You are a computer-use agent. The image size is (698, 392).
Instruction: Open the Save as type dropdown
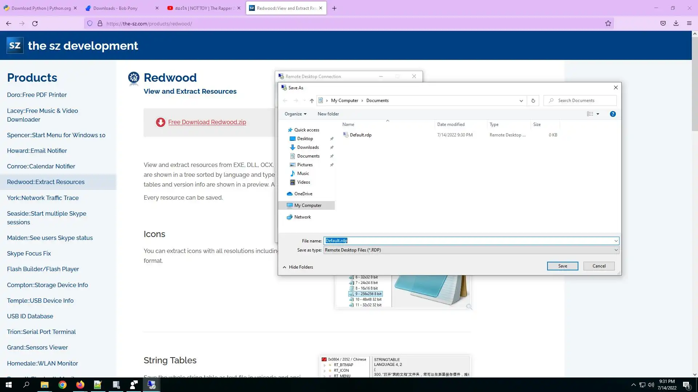(616, 250)
